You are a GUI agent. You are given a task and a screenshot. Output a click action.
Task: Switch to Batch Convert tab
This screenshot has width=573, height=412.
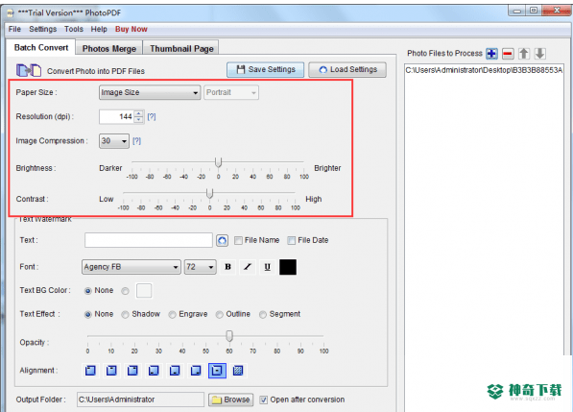coord(41,47)
